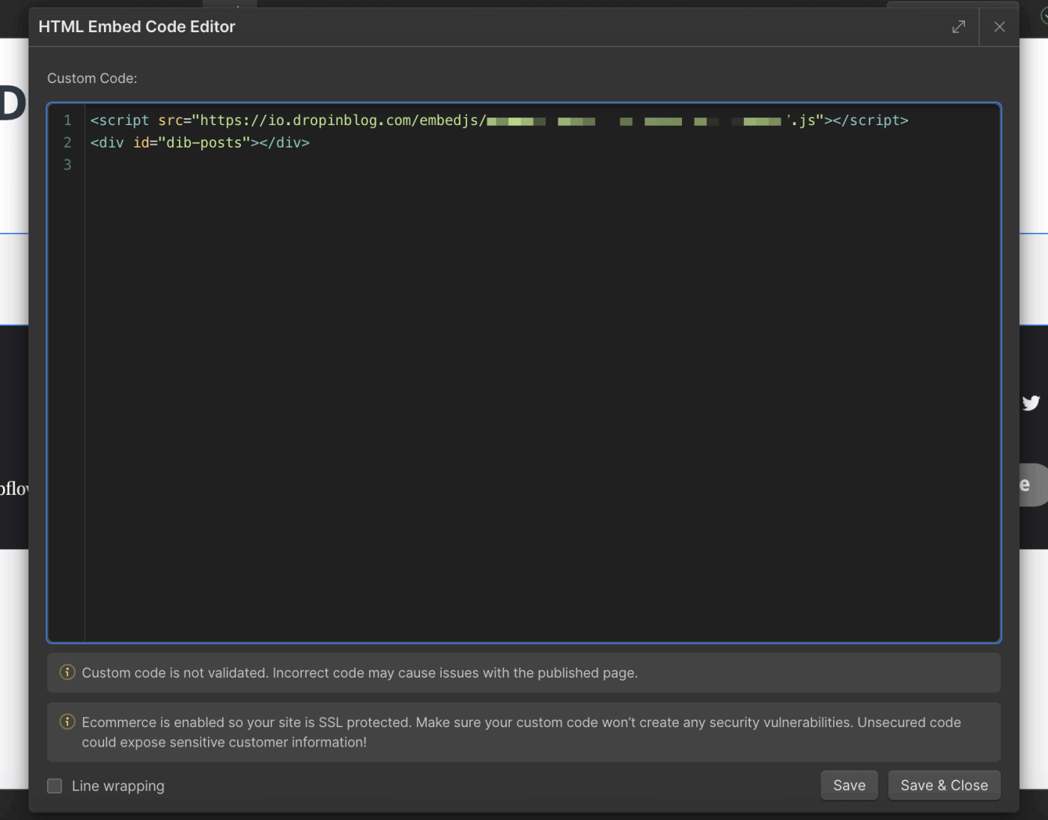Click the Line wrapping label text
Viewport: 1048px width, 820px height.
[118, 786]
